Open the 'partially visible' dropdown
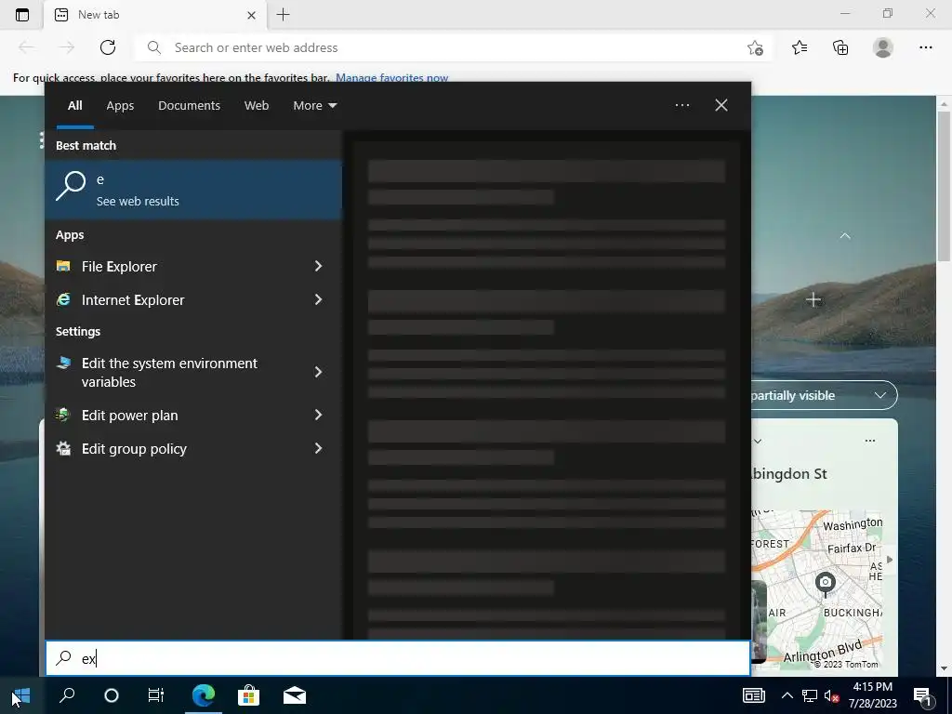Image resolution: width=952 pixels, height=714 pixels. click(825, 395)
